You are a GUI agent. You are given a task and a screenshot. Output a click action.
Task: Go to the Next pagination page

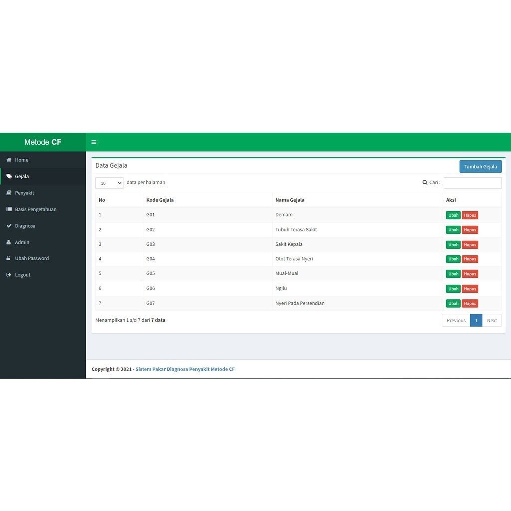click(x=492, y=320)
